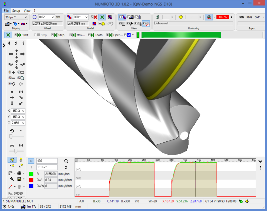The width and height of the screenshot is (267, 211).
Task: Open the Setup menu
Action: tap(16, 11)
